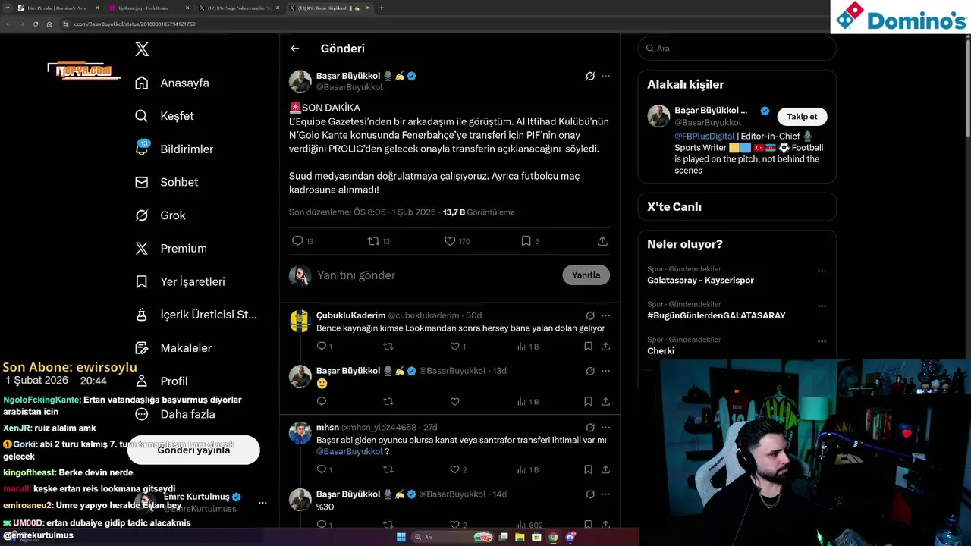Click the browser address bar URL
This screenshot has width=971, height=546.
click(134, 24)
